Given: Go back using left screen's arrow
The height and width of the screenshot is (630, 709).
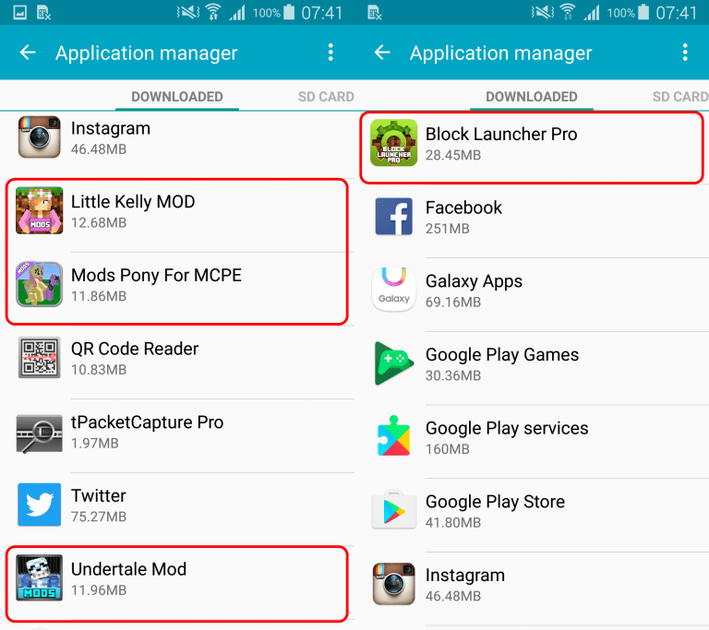Looking at the screenshot, I should pyautogui.click(x=28, y=53).
